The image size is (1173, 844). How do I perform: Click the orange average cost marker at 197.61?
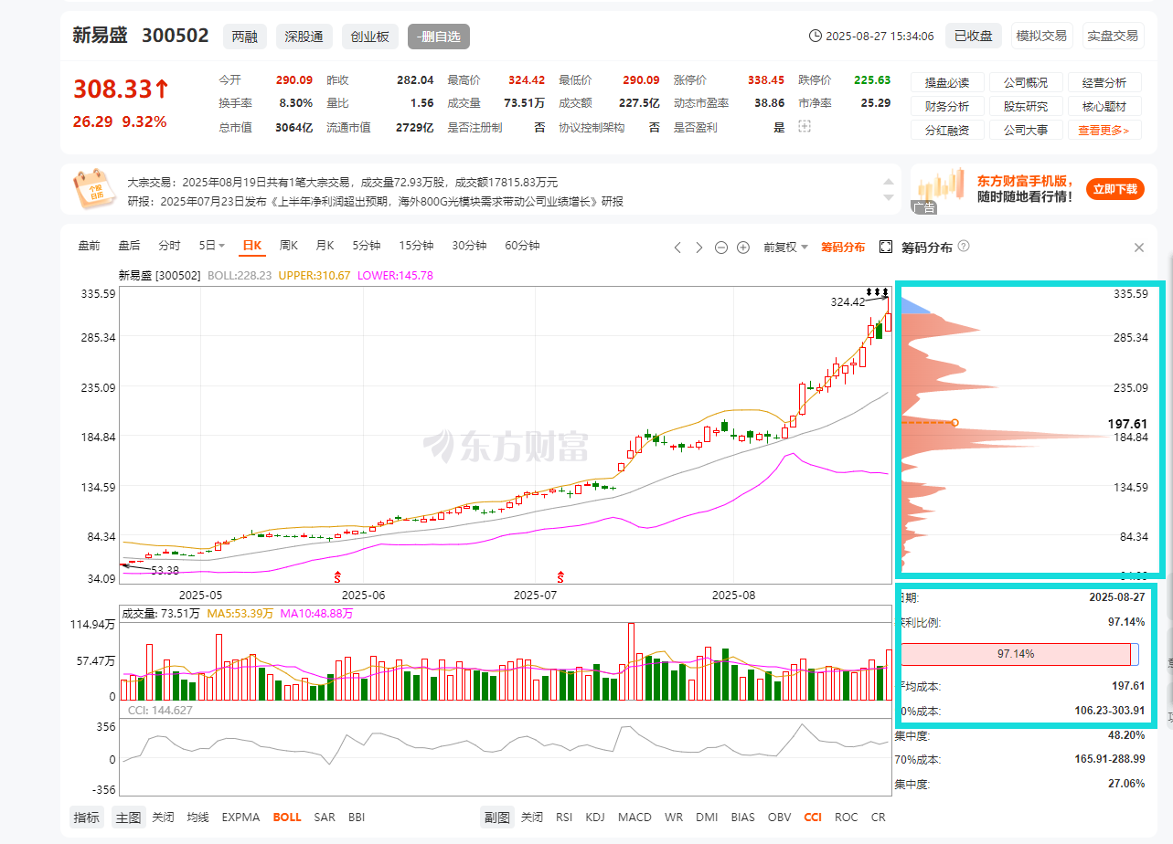[x=954, y=422]
